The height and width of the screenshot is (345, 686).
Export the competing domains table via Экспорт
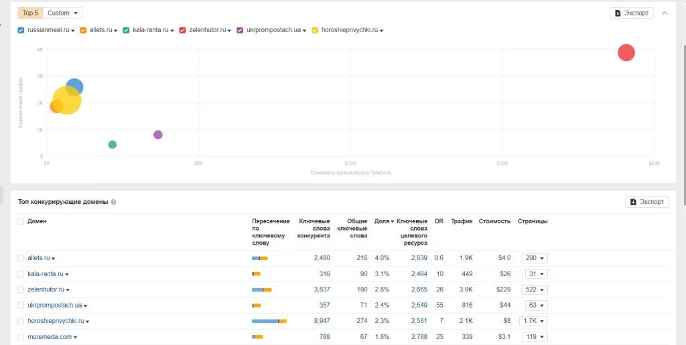pyautogui.click(x=646, y=202)
